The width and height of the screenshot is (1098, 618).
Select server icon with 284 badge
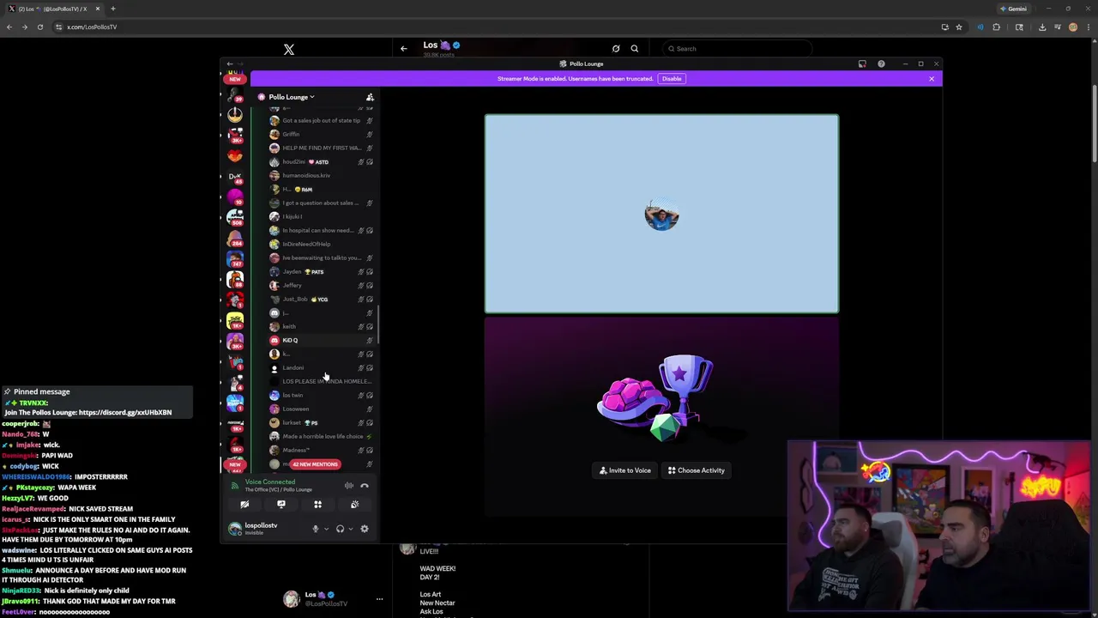click(x=235, y=239)
